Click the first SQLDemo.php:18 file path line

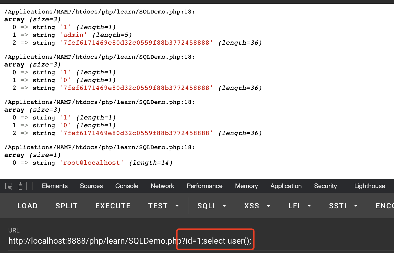point(100,12)
